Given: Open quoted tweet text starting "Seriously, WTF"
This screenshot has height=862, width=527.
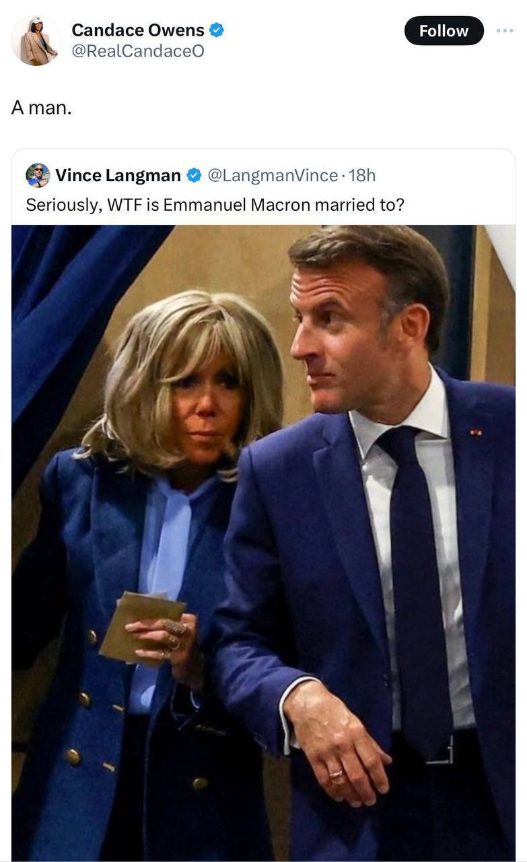Looking at the screenshot, I should click(215, 205).
